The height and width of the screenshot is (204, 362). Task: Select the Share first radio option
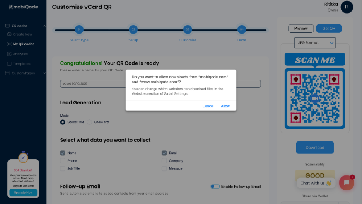click(x=90, y=122)
